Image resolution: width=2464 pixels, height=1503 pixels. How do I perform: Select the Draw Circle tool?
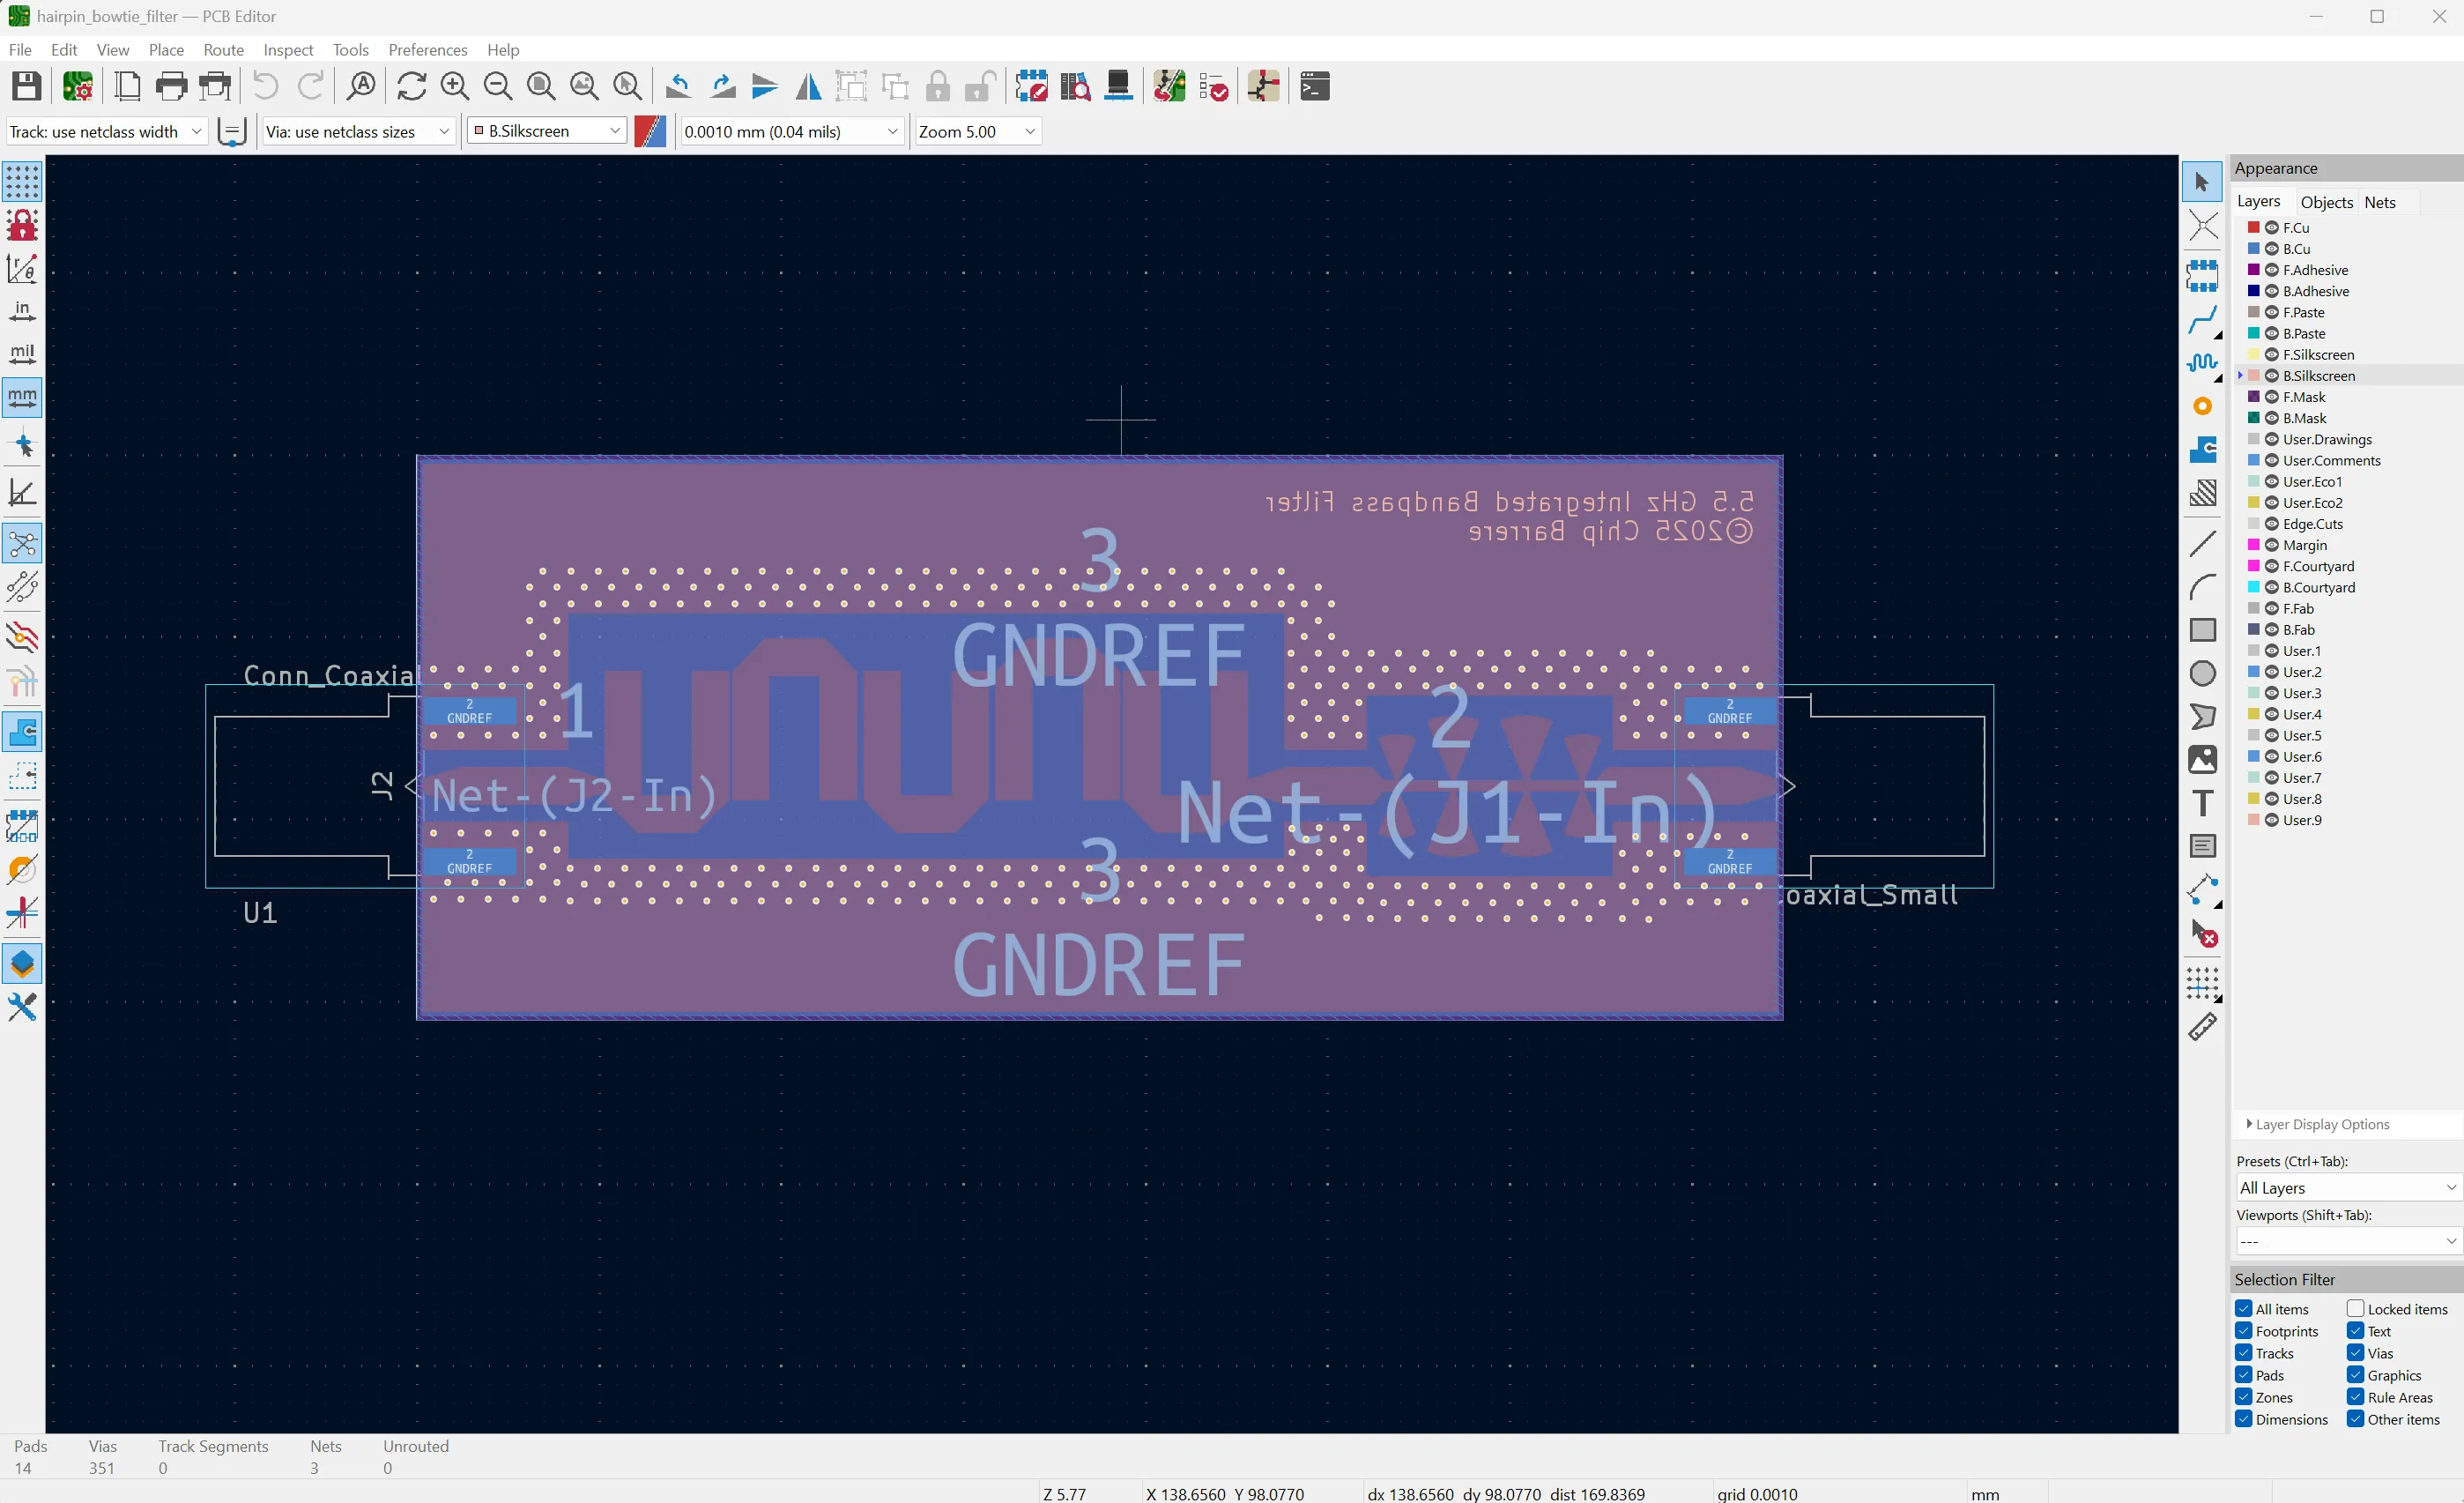pos(2202,674)
